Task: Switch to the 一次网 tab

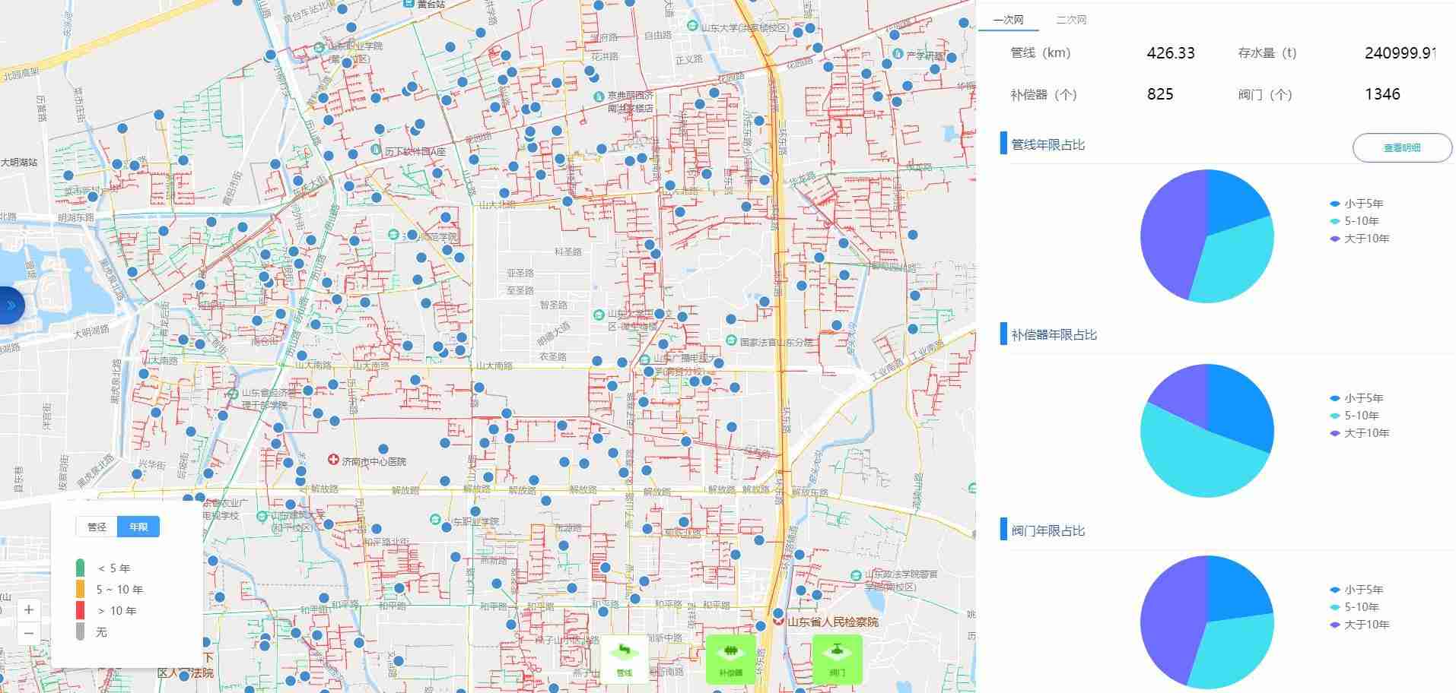Action: pos(1008,20)
